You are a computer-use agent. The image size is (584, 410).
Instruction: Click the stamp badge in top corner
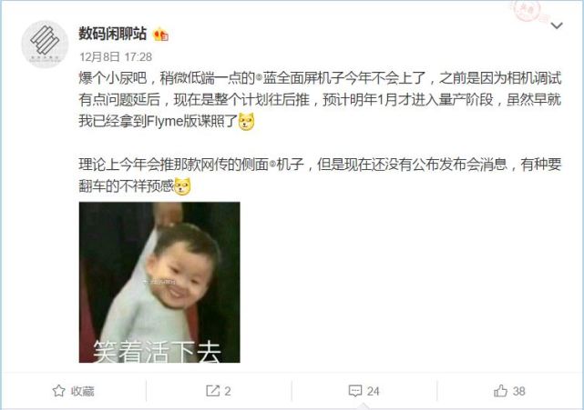pos(527,10)
